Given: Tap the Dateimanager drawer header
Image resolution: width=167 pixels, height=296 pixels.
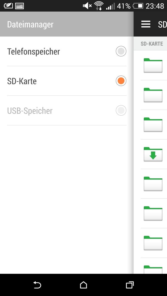Looking at the screenshot, I should (x=67, y=24).
